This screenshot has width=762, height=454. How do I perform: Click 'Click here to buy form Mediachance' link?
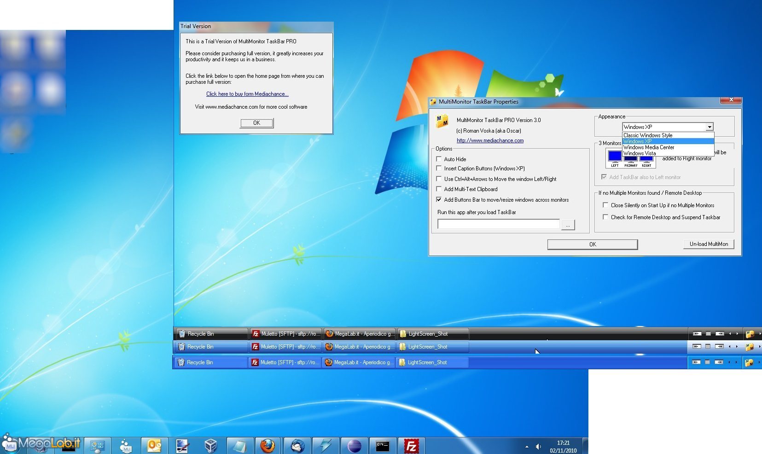(247, 94)
